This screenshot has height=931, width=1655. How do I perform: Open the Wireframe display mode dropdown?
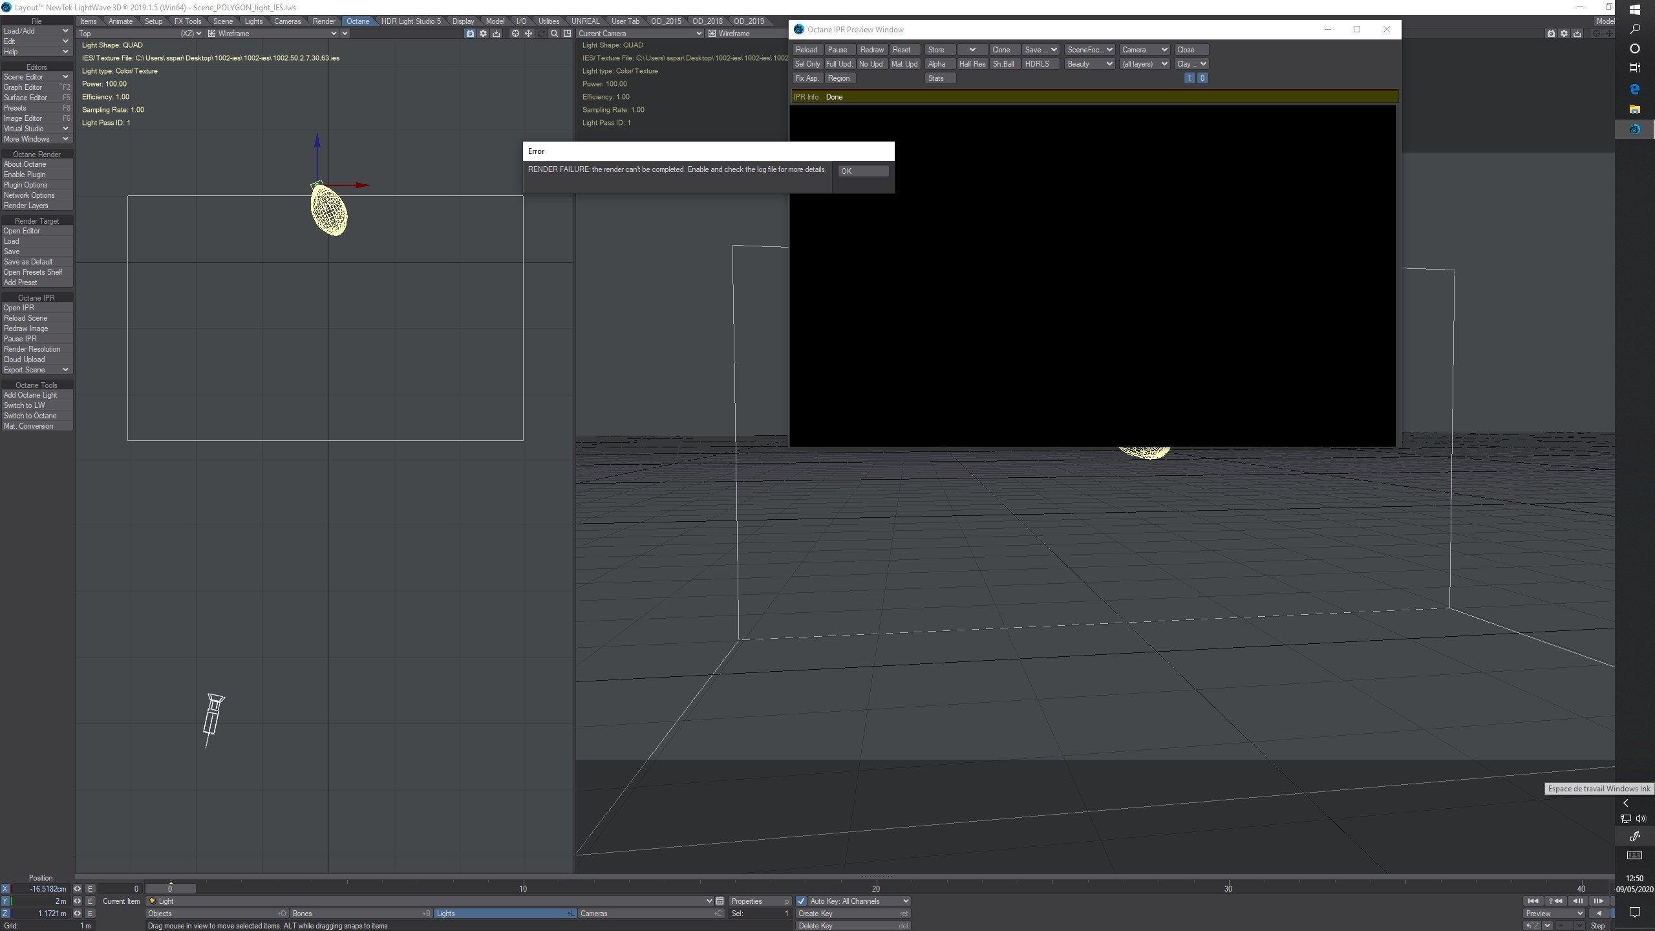[273, 34]
